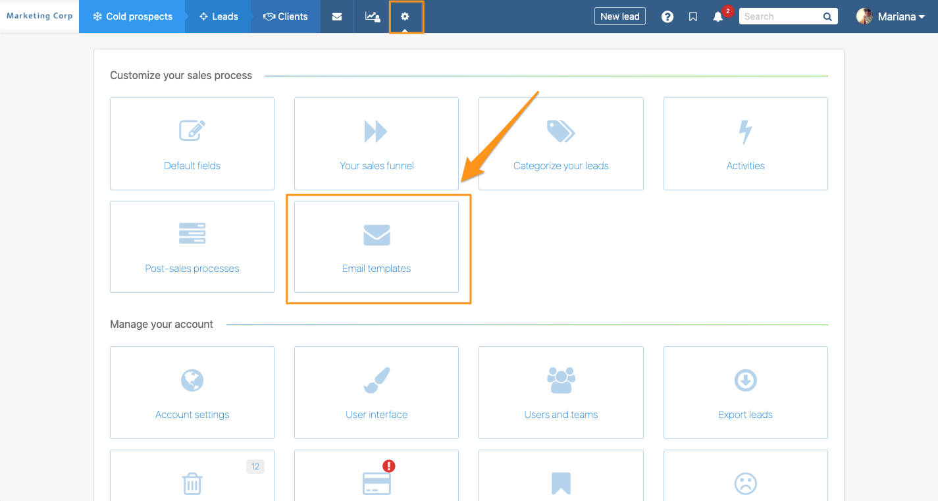Open Activities customization
This screenshot has height=501, width=938.
pos(745,144)
